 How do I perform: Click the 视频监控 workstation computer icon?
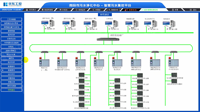click(167, 25)
